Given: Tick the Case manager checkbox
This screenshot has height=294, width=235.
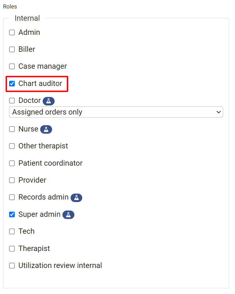Looking at the screenshot, I should pos(12,66).
